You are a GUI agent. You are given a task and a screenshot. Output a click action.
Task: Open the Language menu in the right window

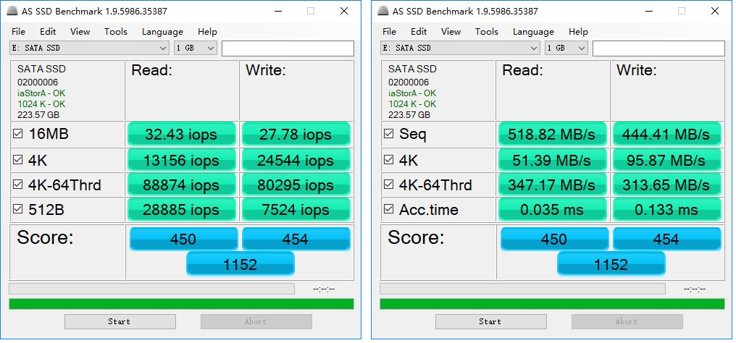pyautogui.click(x=533, y=31)
